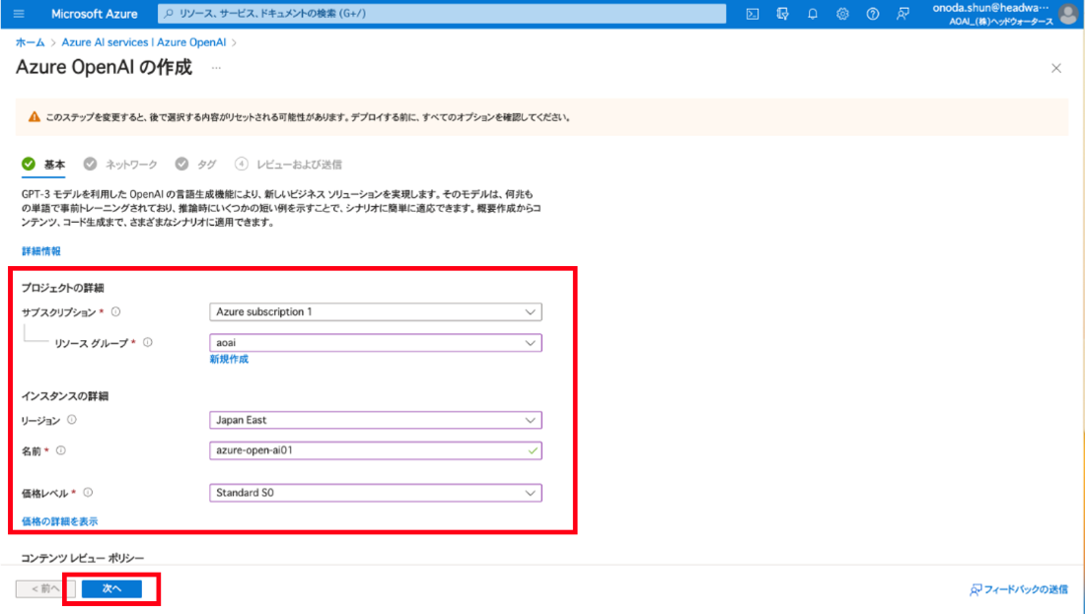Viewport: 1085px width, 614px height.
Task: Click the プロジェクトの詳細 heading
Action: point(62,288)
